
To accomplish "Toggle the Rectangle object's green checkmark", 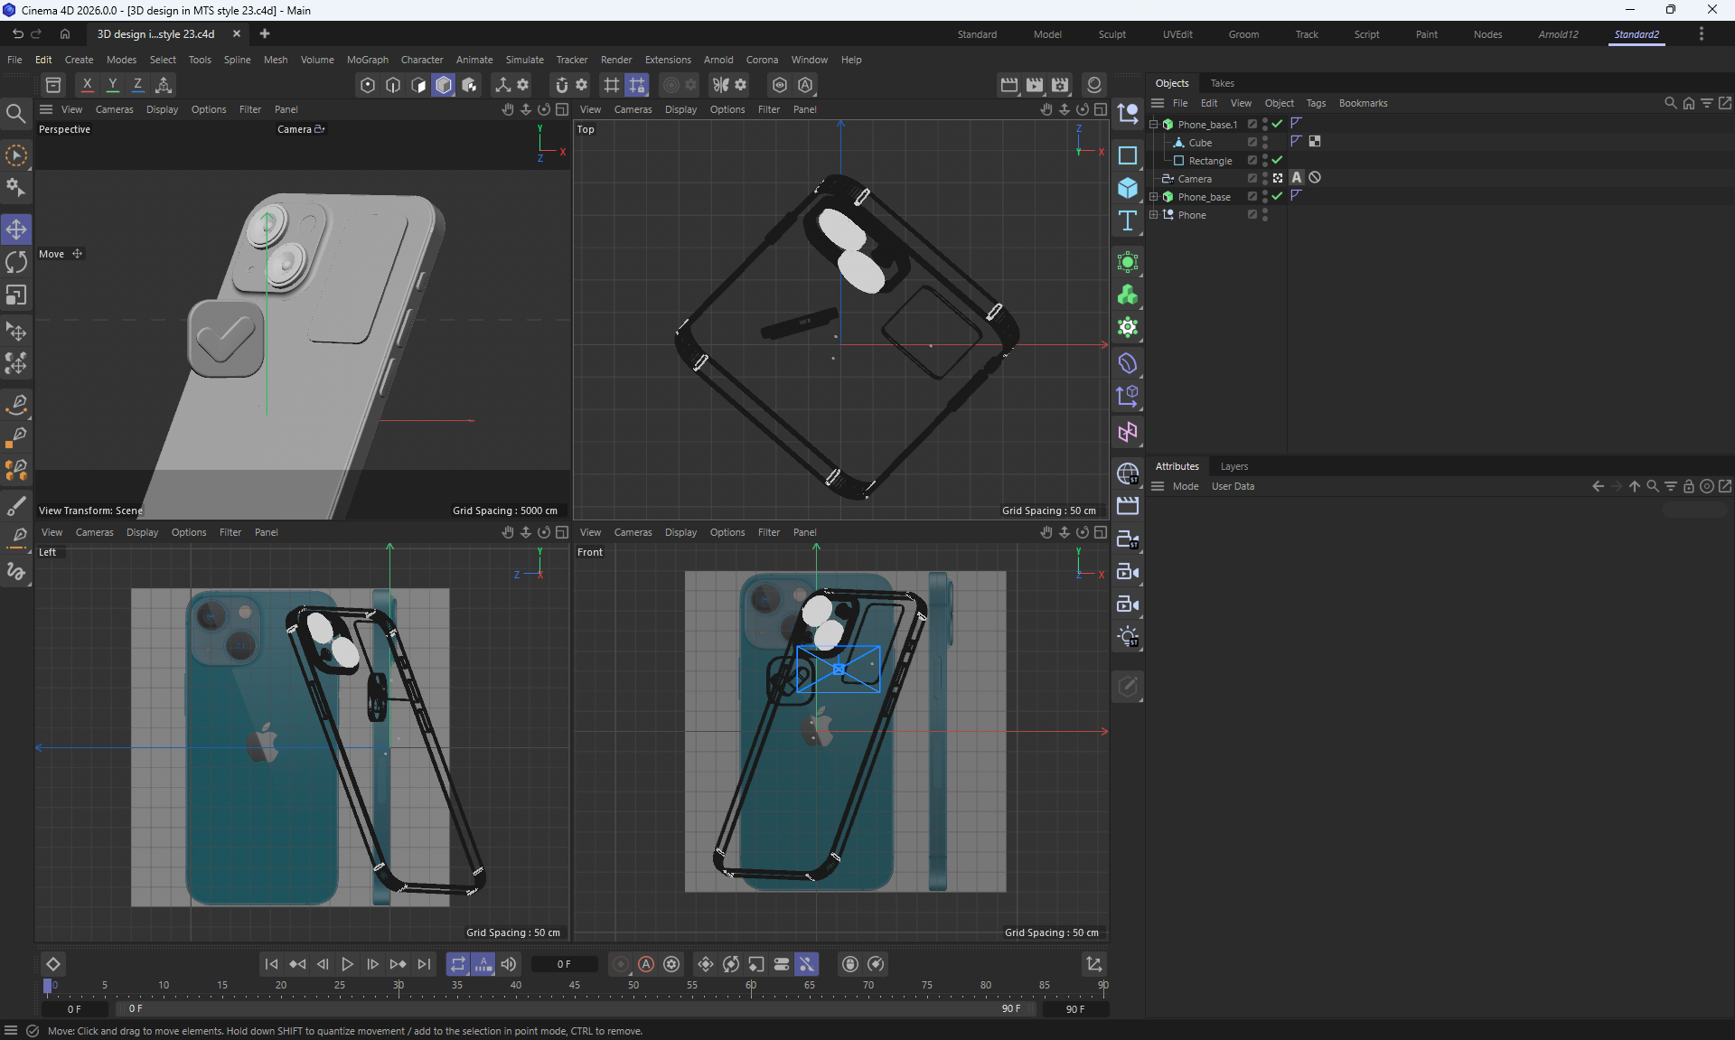I will tap(1277, 160).
